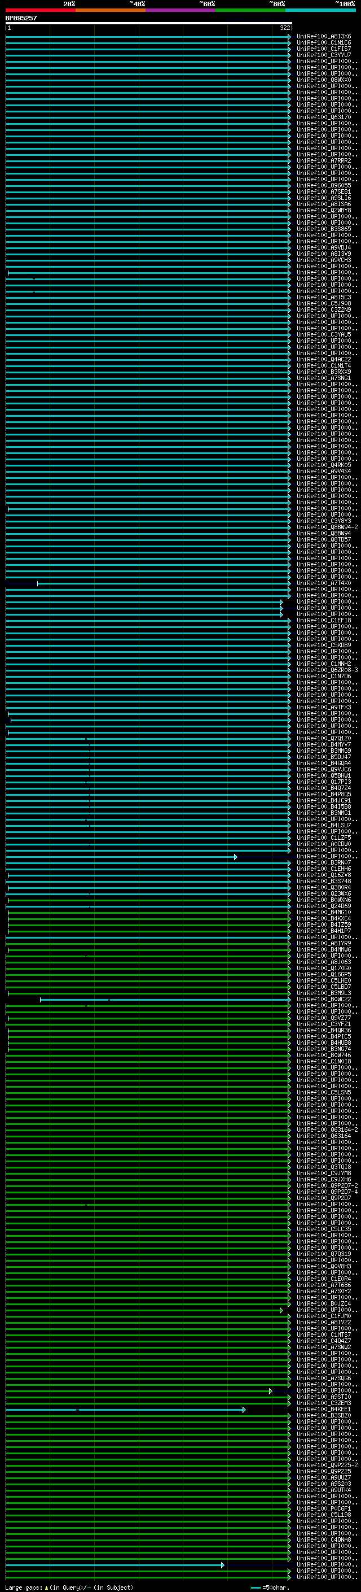Click the green ~80% identity color band

(250, 10)
